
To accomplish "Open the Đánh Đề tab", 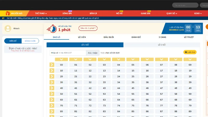I will pos(136,37).
